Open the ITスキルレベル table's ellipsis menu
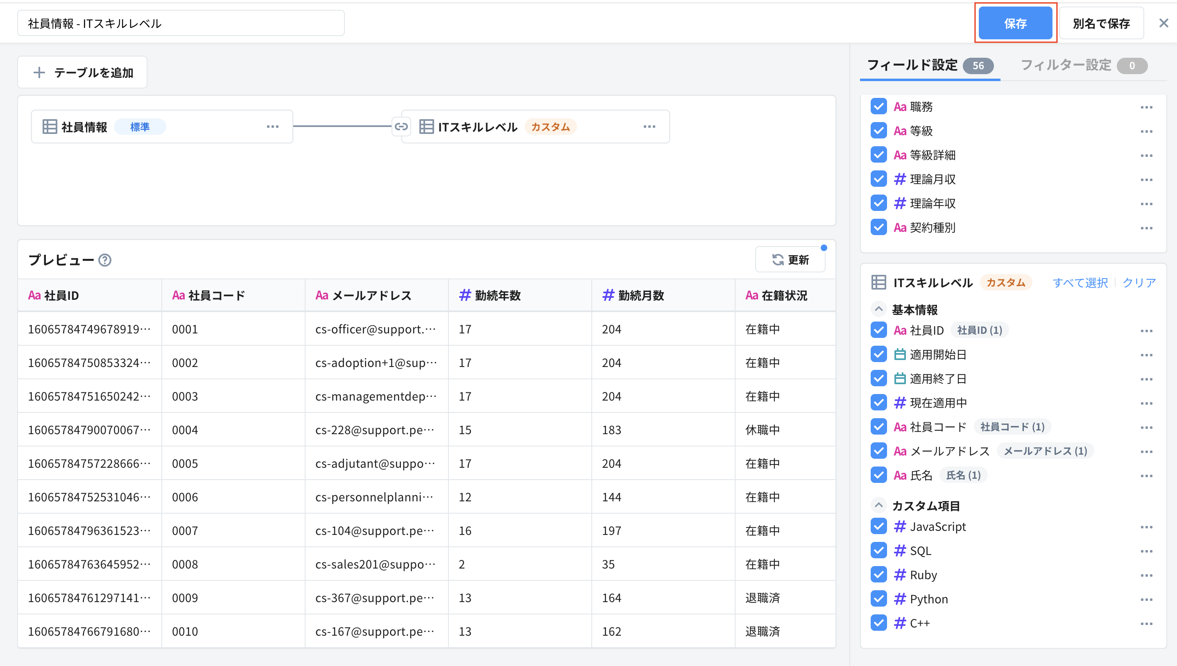The height and width of the screenshot is (666, 1177). pos(650,127)
